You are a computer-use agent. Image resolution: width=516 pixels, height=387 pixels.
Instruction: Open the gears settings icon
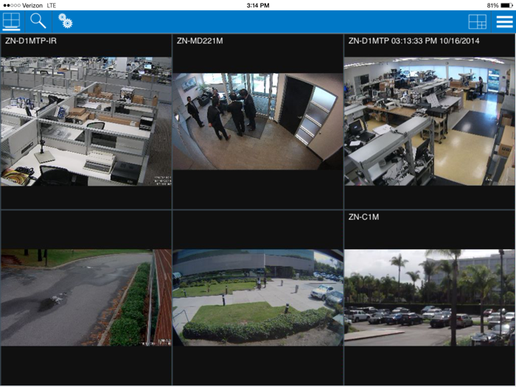coord(65,21)
